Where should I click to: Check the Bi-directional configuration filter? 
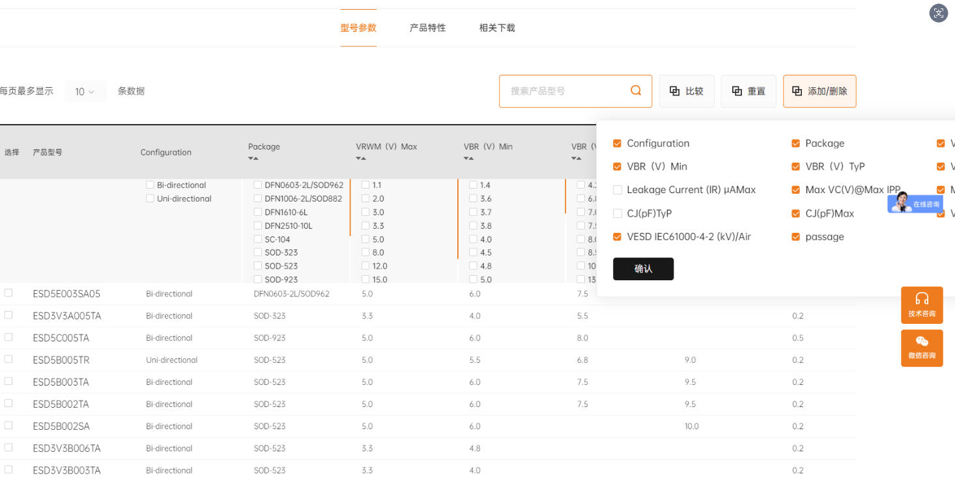[149, 185]
